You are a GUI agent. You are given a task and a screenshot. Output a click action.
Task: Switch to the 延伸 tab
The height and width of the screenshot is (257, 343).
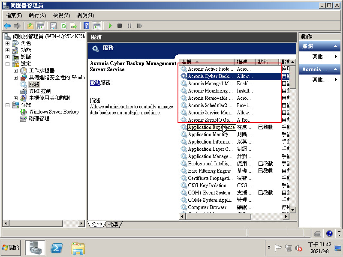96,224
